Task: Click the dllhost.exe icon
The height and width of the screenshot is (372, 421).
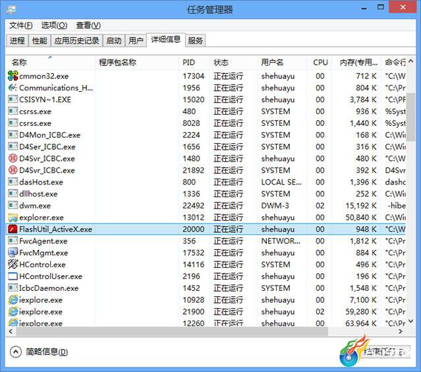Action: pos(13,194)
